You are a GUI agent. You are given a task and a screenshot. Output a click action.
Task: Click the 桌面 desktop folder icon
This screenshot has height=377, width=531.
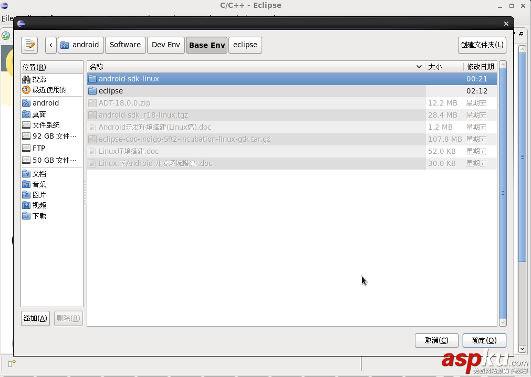26,114
